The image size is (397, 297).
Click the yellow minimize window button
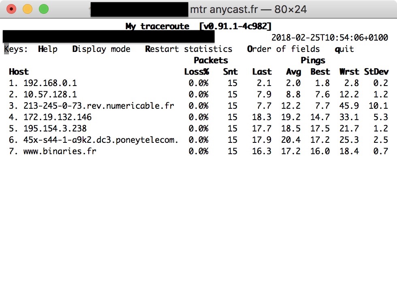pyautogui.click(x=28, y=9)
